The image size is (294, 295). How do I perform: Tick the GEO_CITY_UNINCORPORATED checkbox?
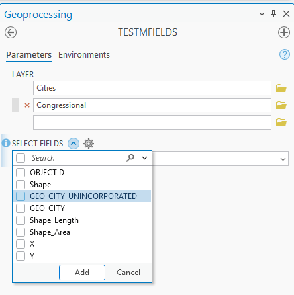(x=21, y=196)
